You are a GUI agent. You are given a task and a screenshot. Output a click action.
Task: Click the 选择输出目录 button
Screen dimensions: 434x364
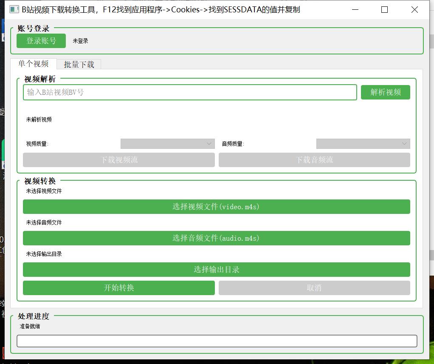pos(217,270)
